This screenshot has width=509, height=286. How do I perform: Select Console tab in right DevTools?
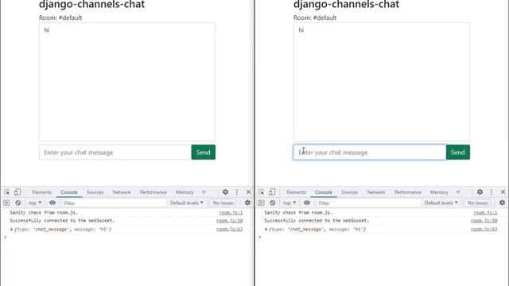click(x=324, y=192)
